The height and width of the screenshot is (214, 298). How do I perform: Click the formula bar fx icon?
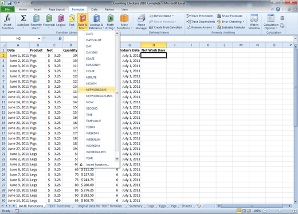(x=60, y=38)
